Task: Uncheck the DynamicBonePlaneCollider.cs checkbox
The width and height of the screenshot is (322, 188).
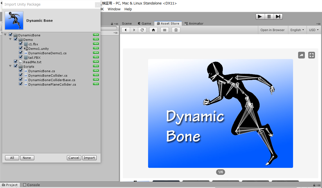Action: point(21,84)
